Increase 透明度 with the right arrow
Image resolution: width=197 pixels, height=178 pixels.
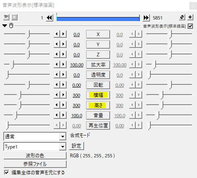click(63, 75)
